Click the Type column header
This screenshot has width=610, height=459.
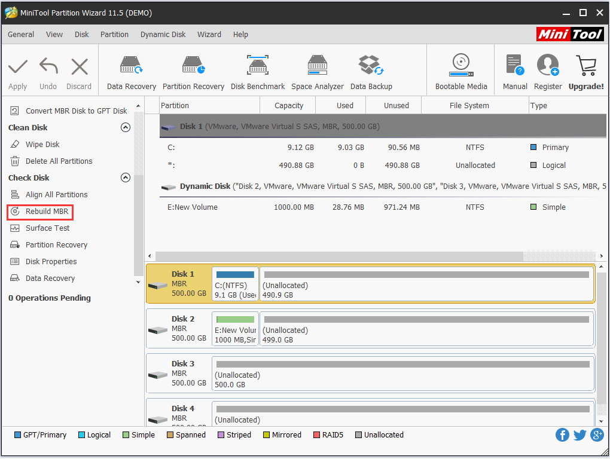pos(568,106)
